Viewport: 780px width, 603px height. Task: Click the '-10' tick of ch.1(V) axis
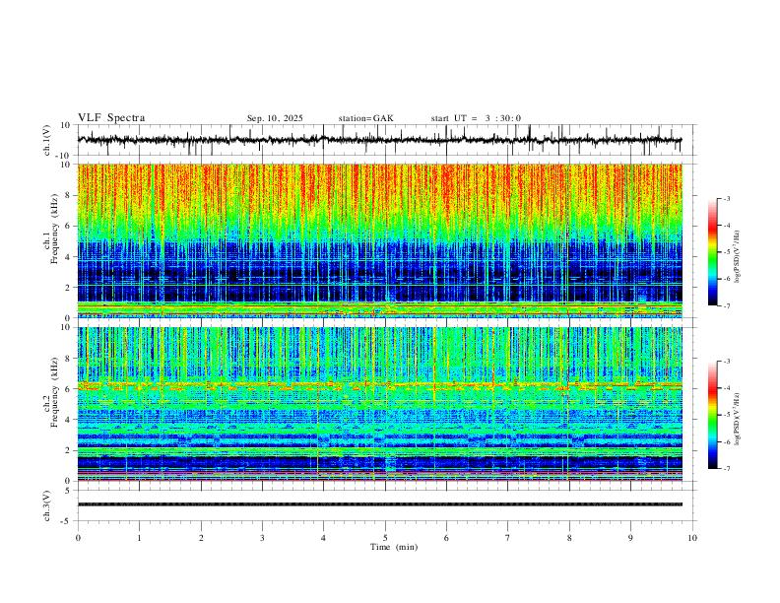pyautogui.click(x=64, y=156)
